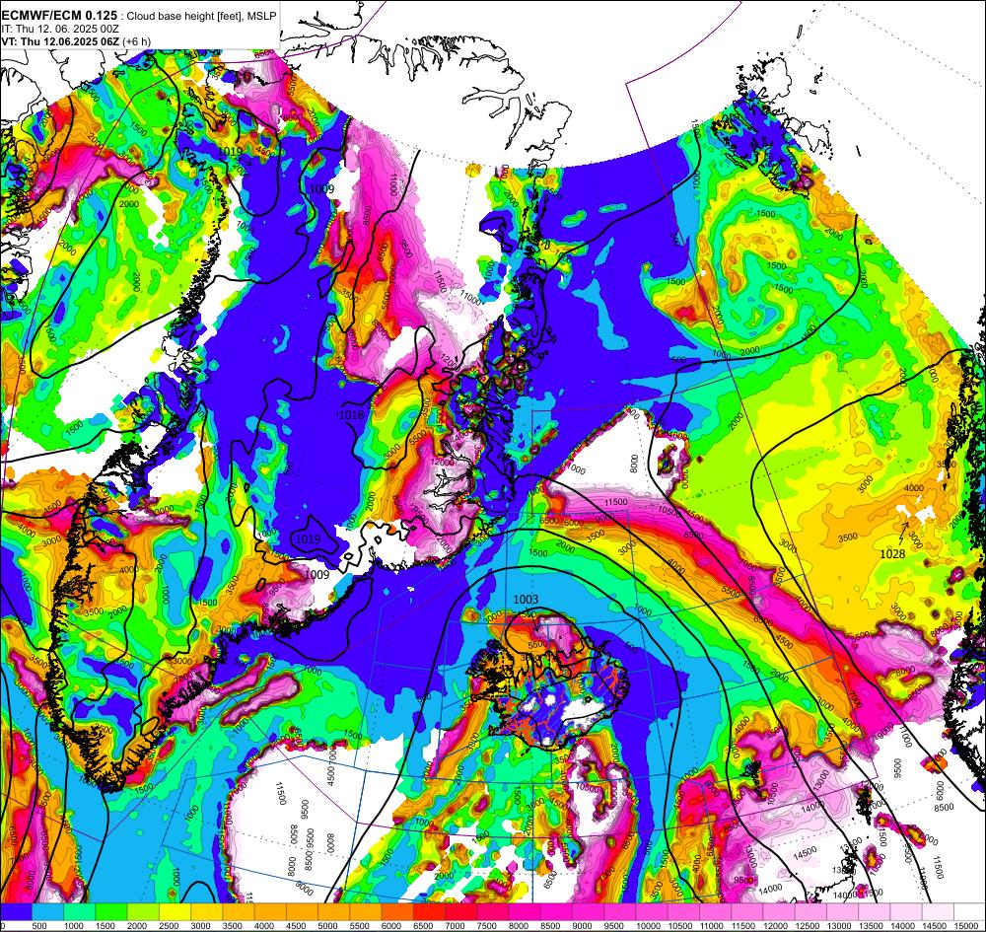Click the legend scale label 2500
The height and width of the screenshot is (932, 986).
[x=170, y=925]
